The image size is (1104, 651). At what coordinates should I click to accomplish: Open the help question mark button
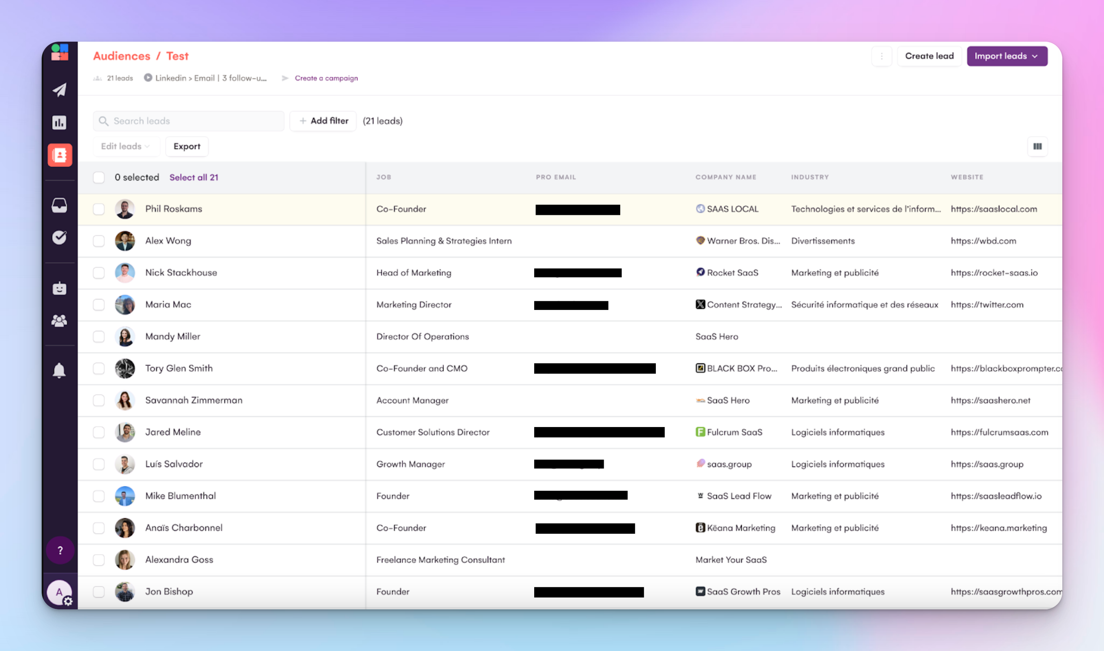[60, 550]
